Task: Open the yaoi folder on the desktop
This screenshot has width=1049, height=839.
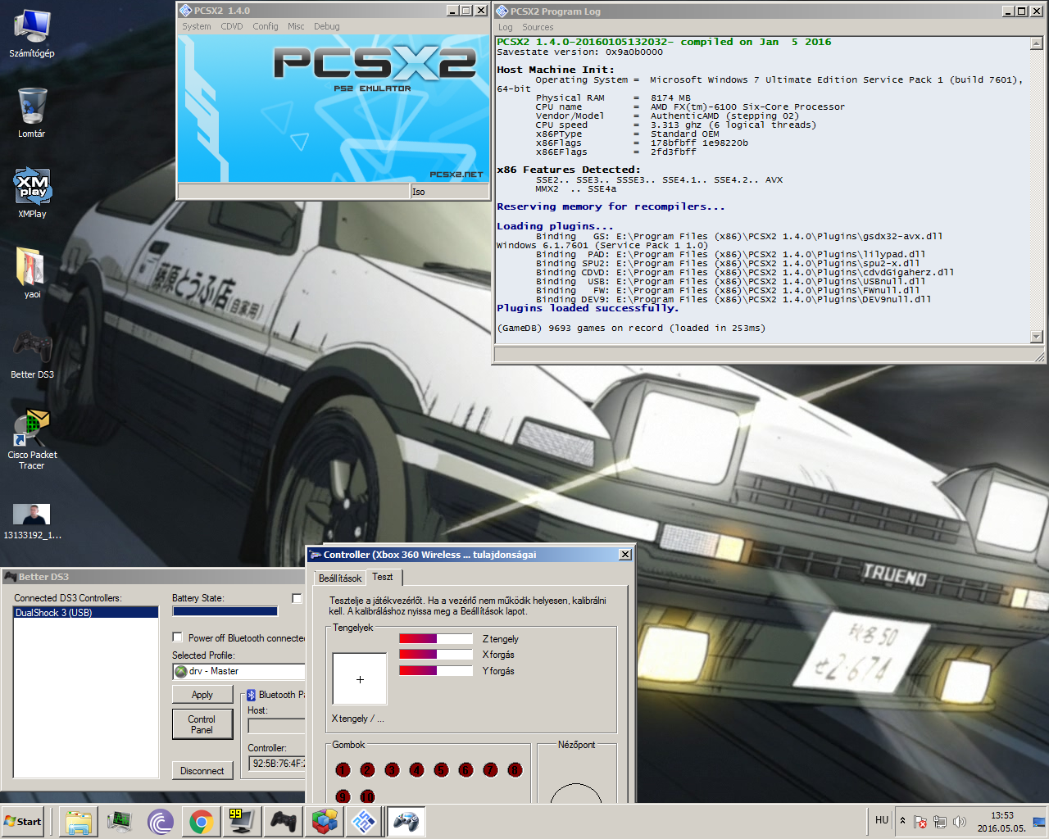Action: click(x=32, y=274)
